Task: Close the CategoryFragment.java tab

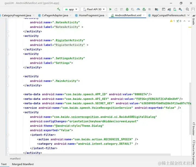Action: [34, 15]
